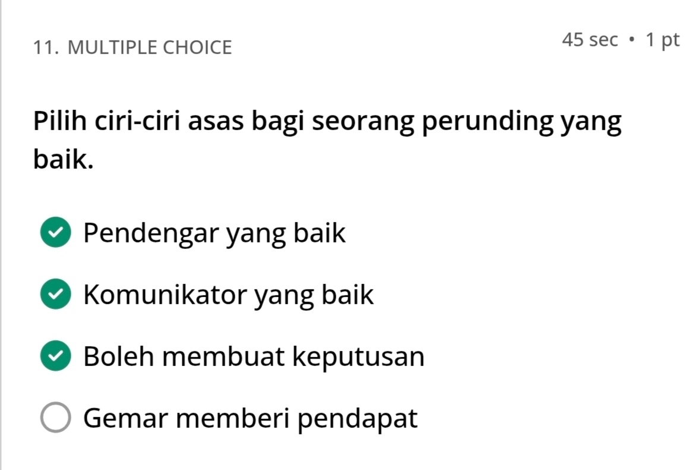Image resolution: width=691 pixels, height=470 pixels.
Task: Click the 'Komunikator yang baik' answer text
Action: (x=228, y=295)
